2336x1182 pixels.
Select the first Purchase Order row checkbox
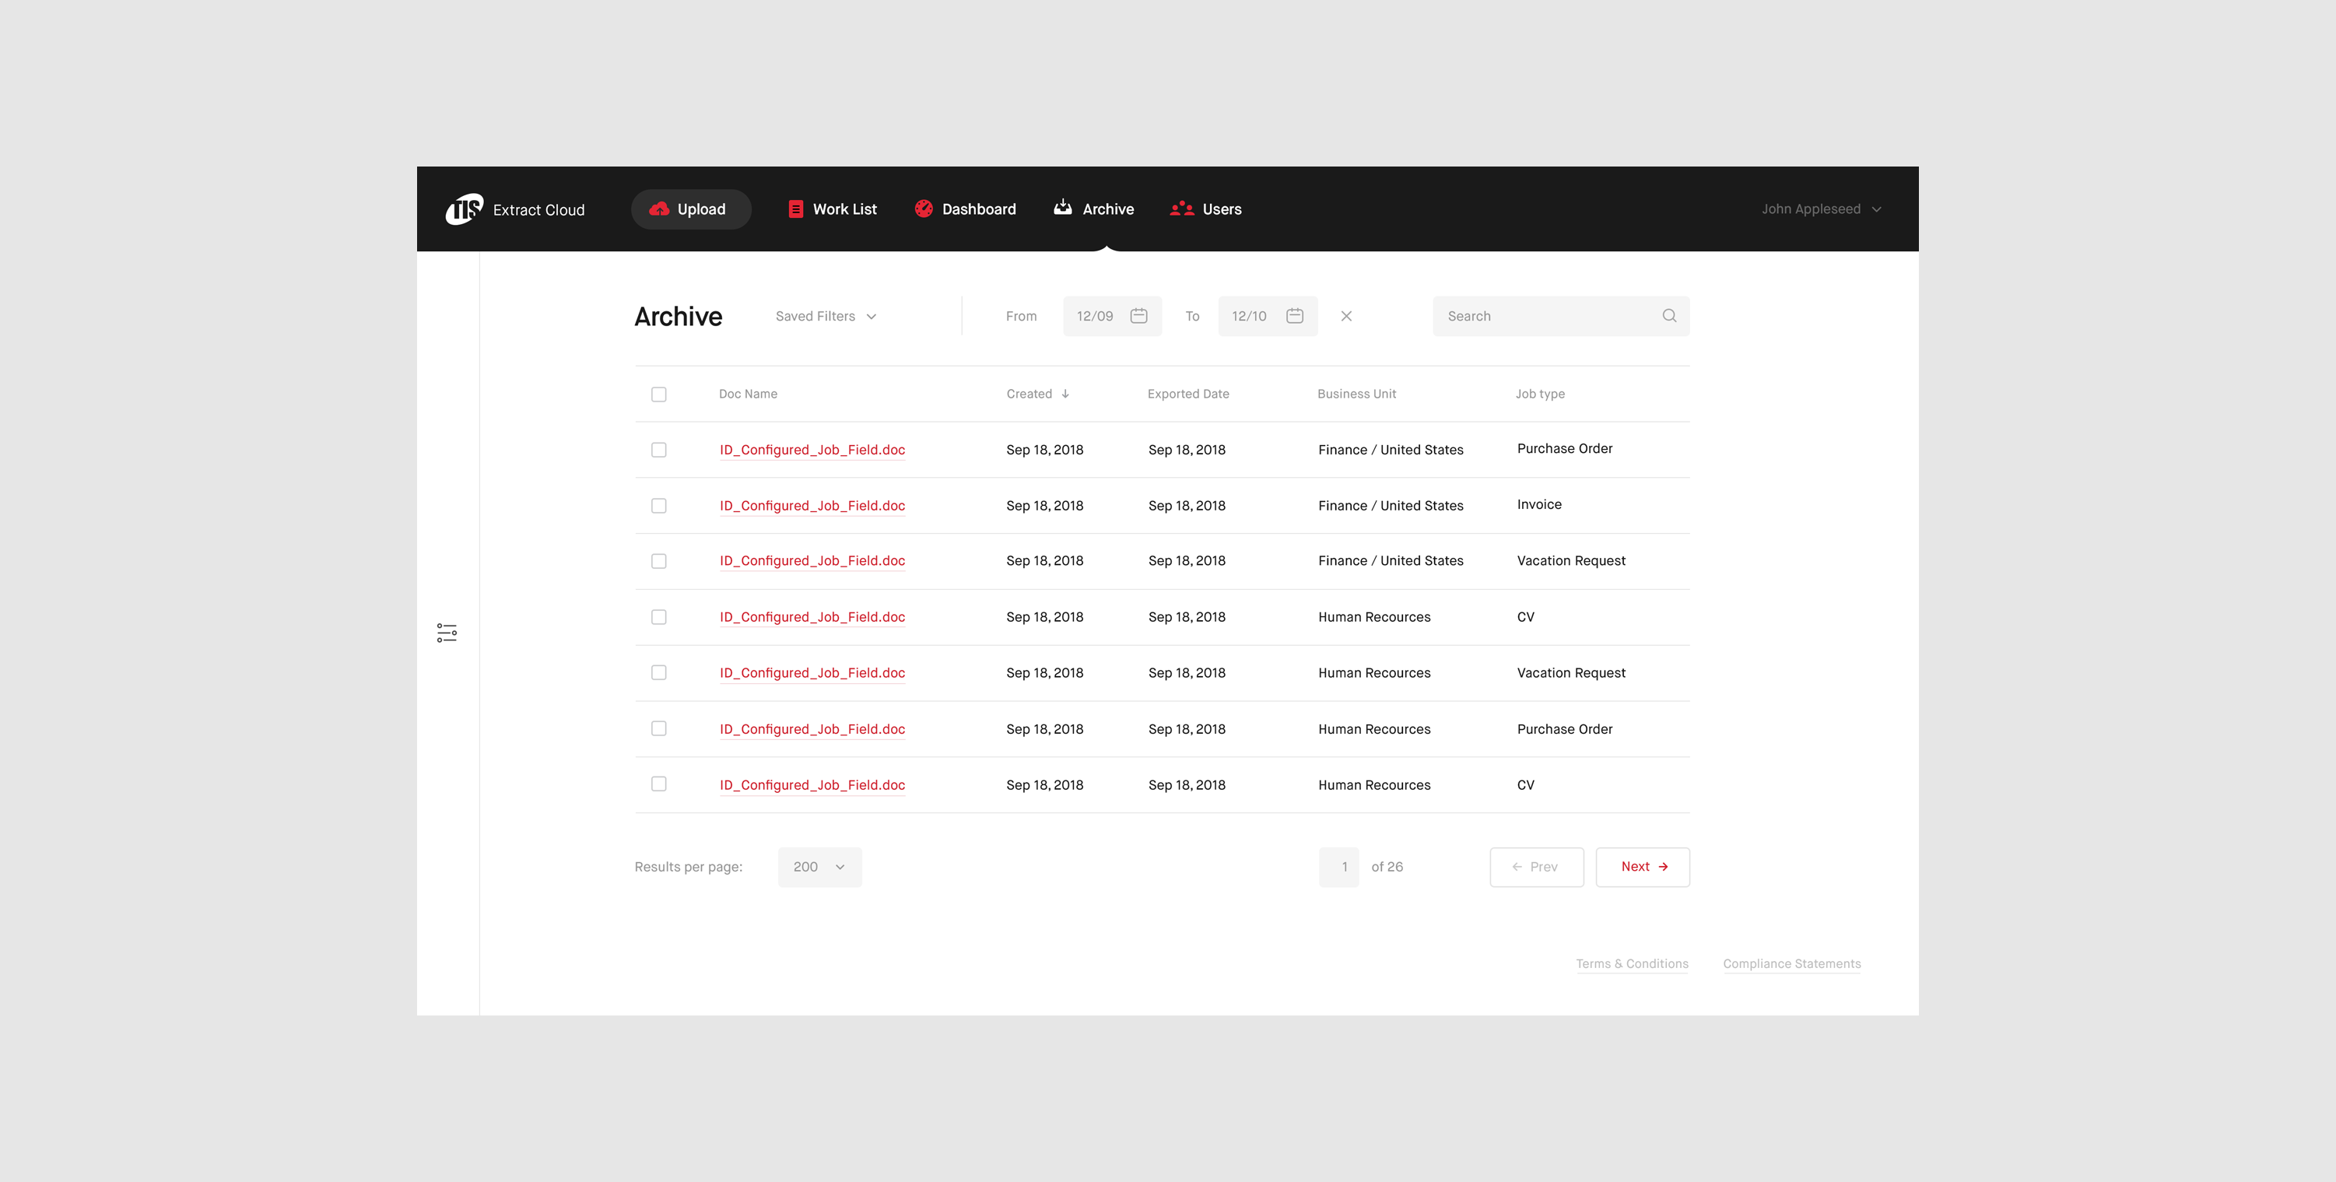click(658, 450)
